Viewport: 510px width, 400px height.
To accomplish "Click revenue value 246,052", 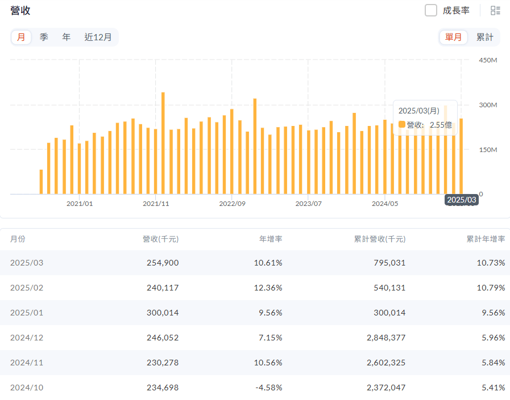I will click(163, 338).
